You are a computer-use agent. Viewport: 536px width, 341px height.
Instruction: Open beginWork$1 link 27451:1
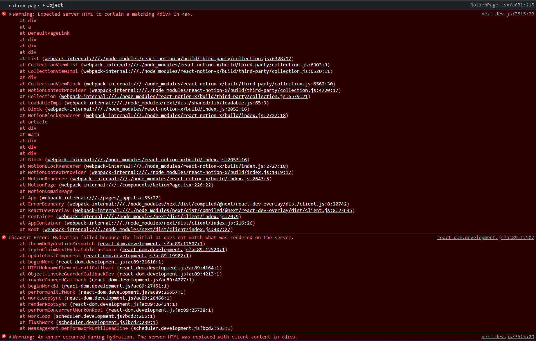point(115,286)
